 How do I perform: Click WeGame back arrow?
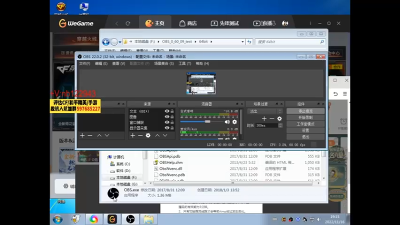[x=117, y=23]
